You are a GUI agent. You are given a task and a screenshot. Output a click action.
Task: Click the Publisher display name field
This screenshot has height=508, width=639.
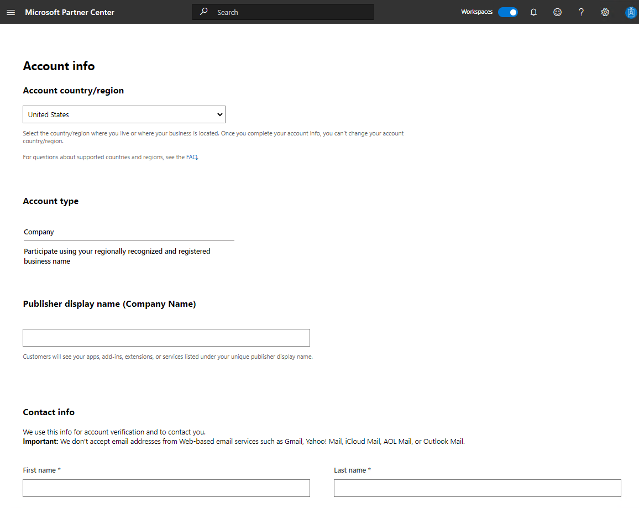166,338
